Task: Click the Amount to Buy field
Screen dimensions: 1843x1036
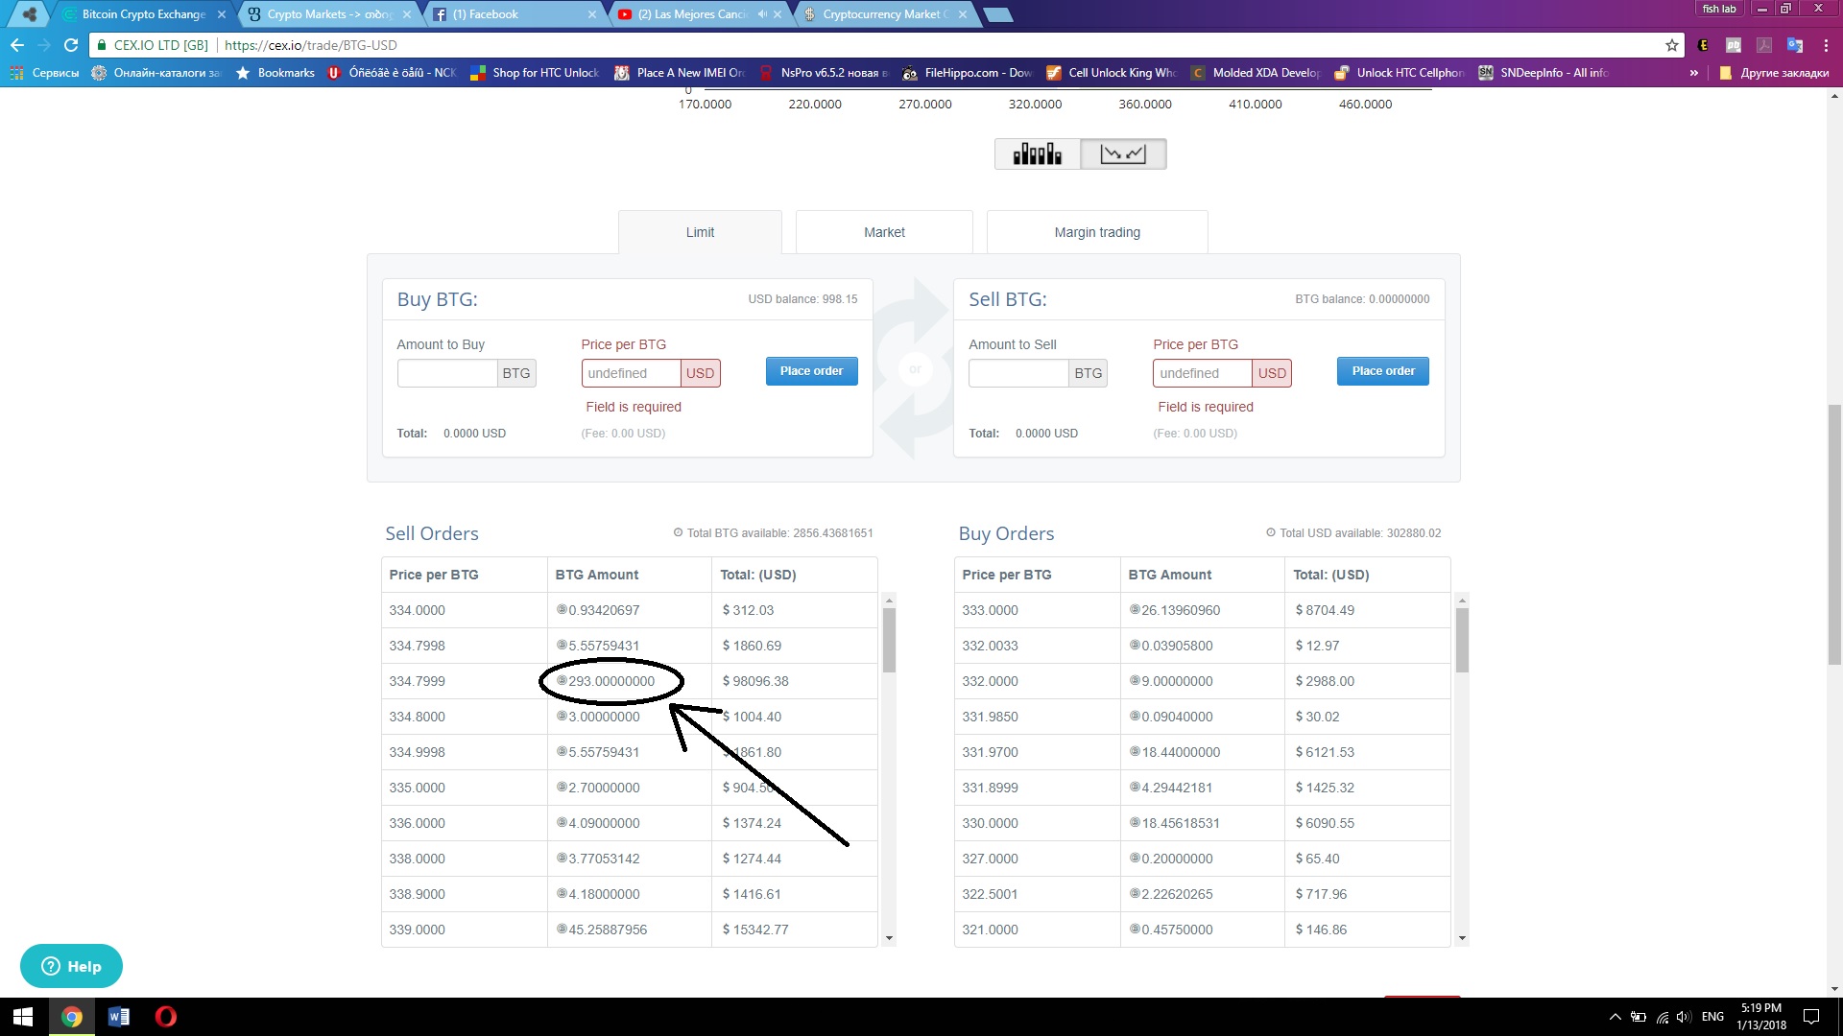Action: (x=447, y=373)
